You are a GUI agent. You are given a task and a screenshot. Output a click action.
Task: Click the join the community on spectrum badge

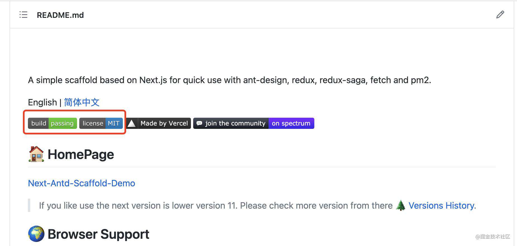[x=254, y=123]
